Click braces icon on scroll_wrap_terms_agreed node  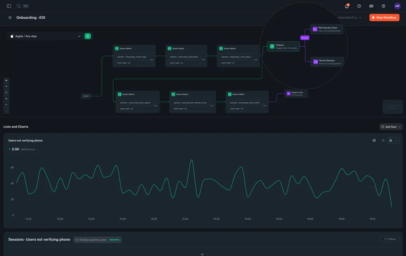click(120, 94)
